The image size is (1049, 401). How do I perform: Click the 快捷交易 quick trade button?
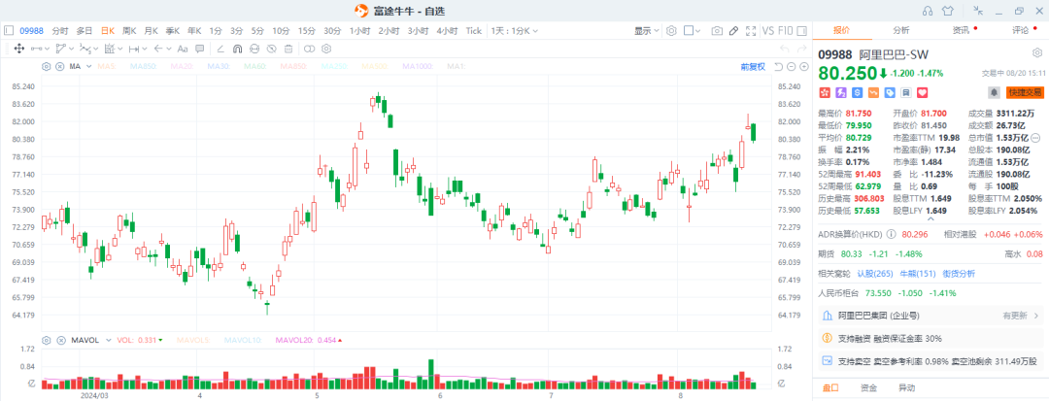pyautogui.click(x=1025, y=92)
